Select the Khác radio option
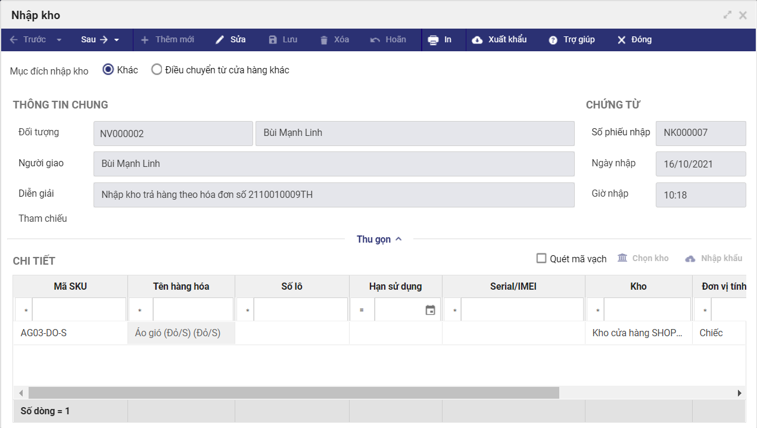Viewport: 757px width, 428px height. pyautogui.click(x=108, y=70)
